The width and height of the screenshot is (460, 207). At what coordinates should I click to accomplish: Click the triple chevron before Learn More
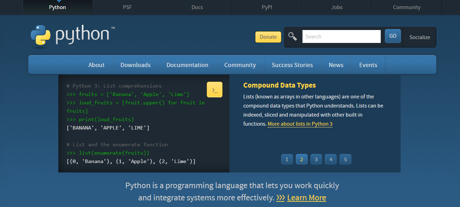coord(280,198)
